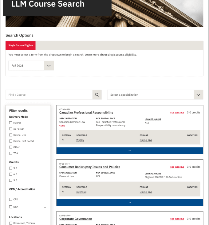
Task: Open the Corporate Governance course link
Action: click(76, 219)
